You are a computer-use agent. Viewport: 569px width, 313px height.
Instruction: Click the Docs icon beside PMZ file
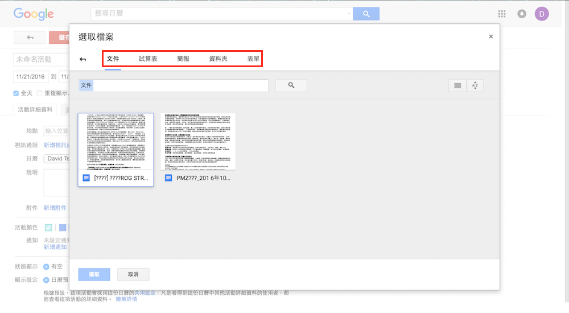[168, 178]
